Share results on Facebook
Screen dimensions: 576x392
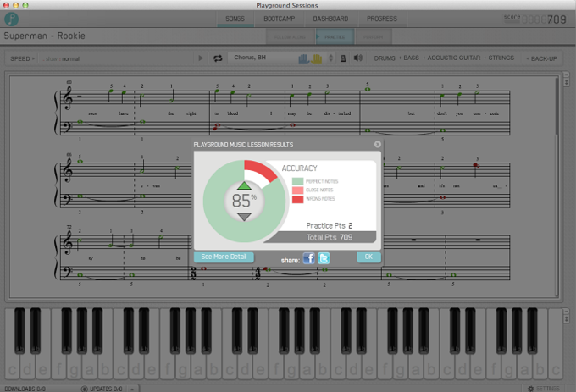pos(309,258)
